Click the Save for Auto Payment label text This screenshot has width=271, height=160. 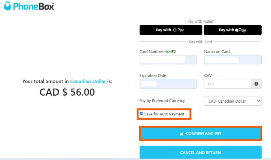(164, 114)
